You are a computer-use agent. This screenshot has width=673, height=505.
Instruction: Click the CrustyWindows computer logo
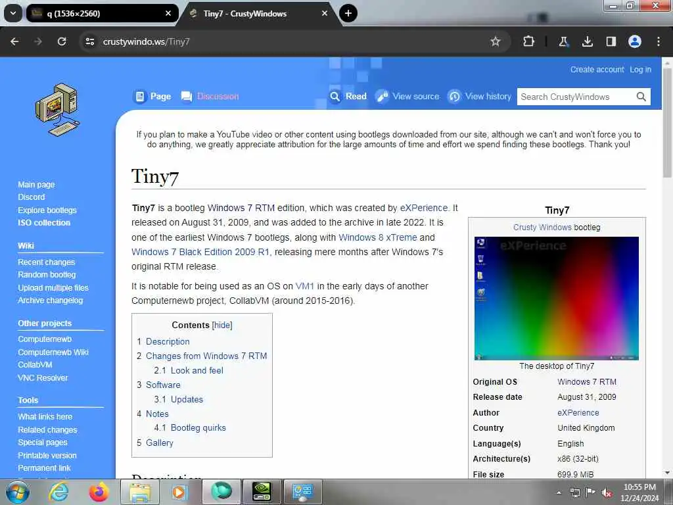(x=57, y=110)
